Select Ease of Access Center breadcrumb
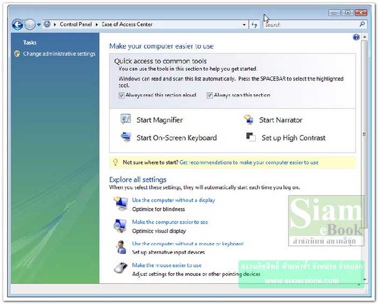 tap(127, 24)
